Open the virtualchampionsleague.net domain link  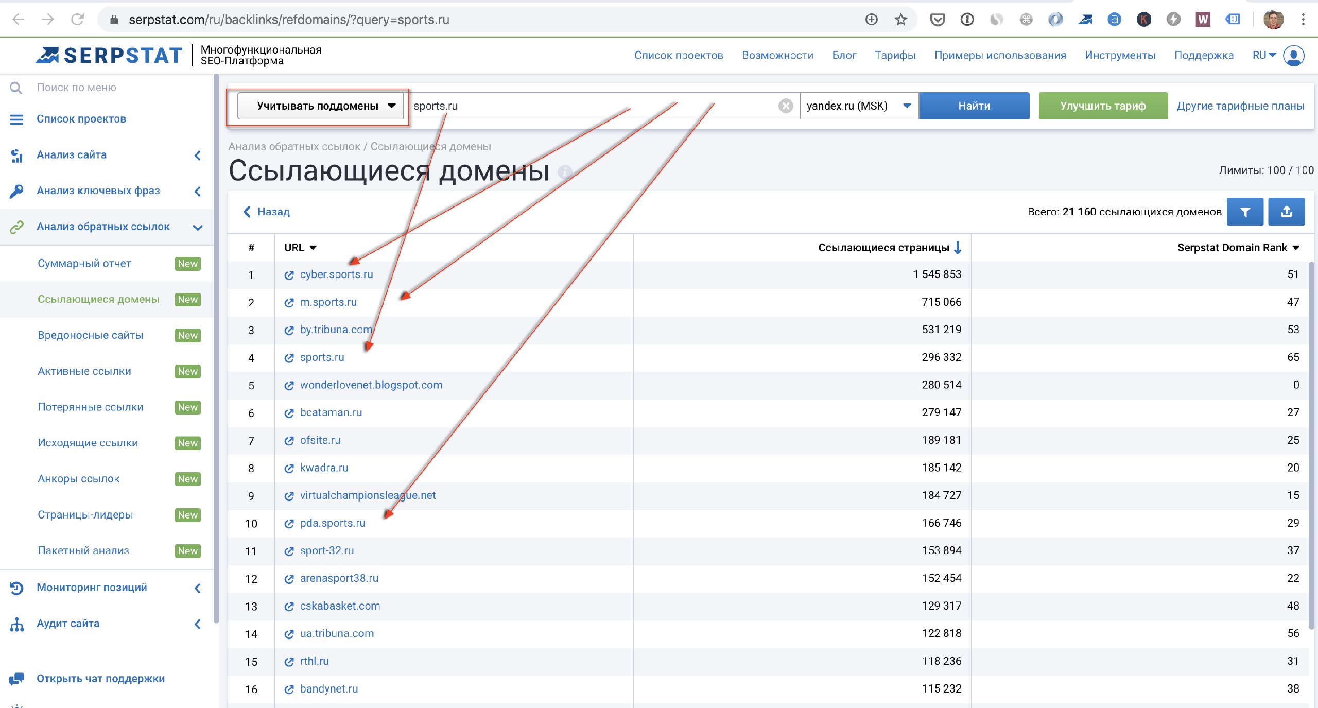click(368, 495)
